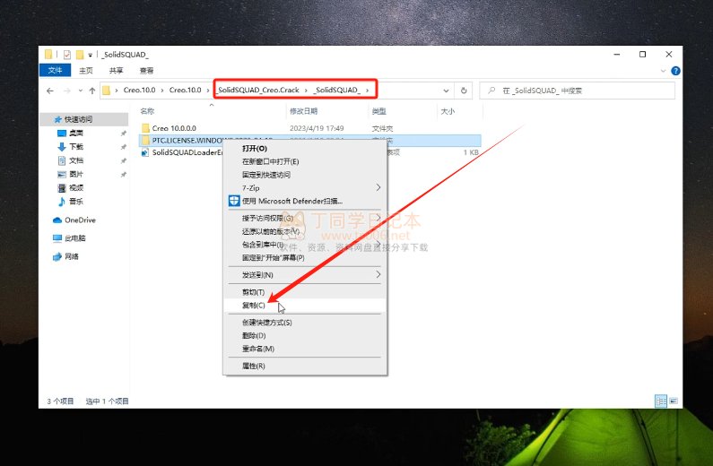This screenshot has height=466, width=713.
Task: Sort by 类型 column header
Action: (x=378, y=111)
